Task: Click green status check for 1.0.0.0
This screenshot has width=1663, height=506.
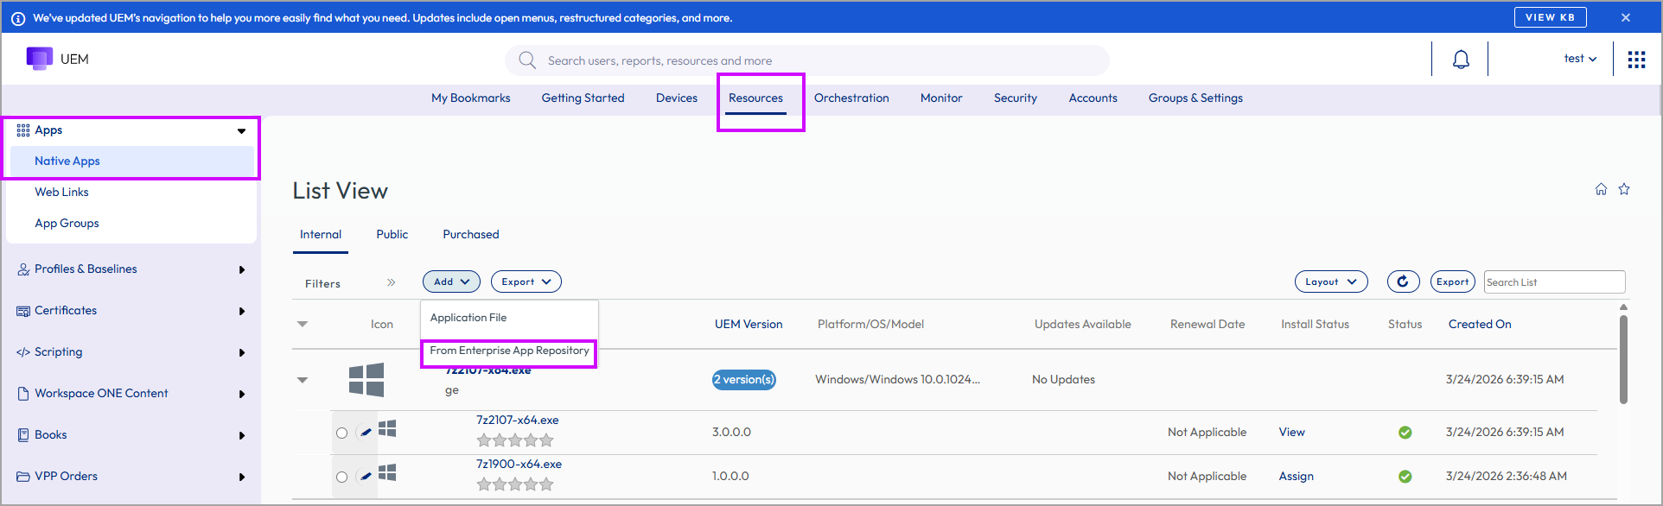Action: tap(1405, 477)
